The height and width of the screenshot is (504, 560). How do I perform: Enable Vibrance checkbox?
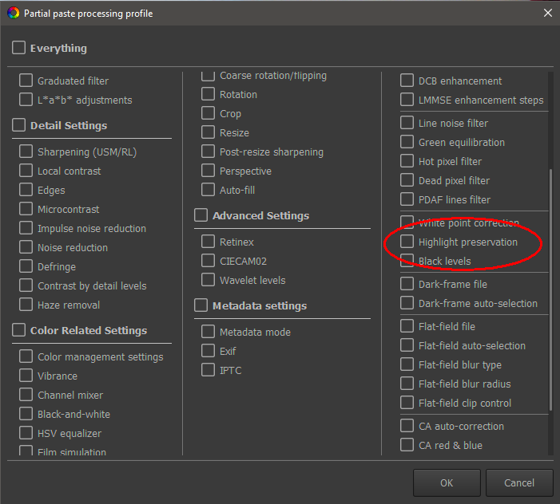pyautogui.click(x=26, y=376)
